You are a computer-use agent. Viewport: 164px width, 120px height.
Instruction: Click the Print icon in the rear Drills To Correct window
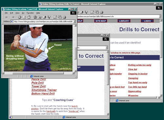click(102, 12)
